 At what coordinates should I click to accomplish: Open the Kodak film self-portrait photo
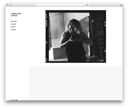coord(76,37)
